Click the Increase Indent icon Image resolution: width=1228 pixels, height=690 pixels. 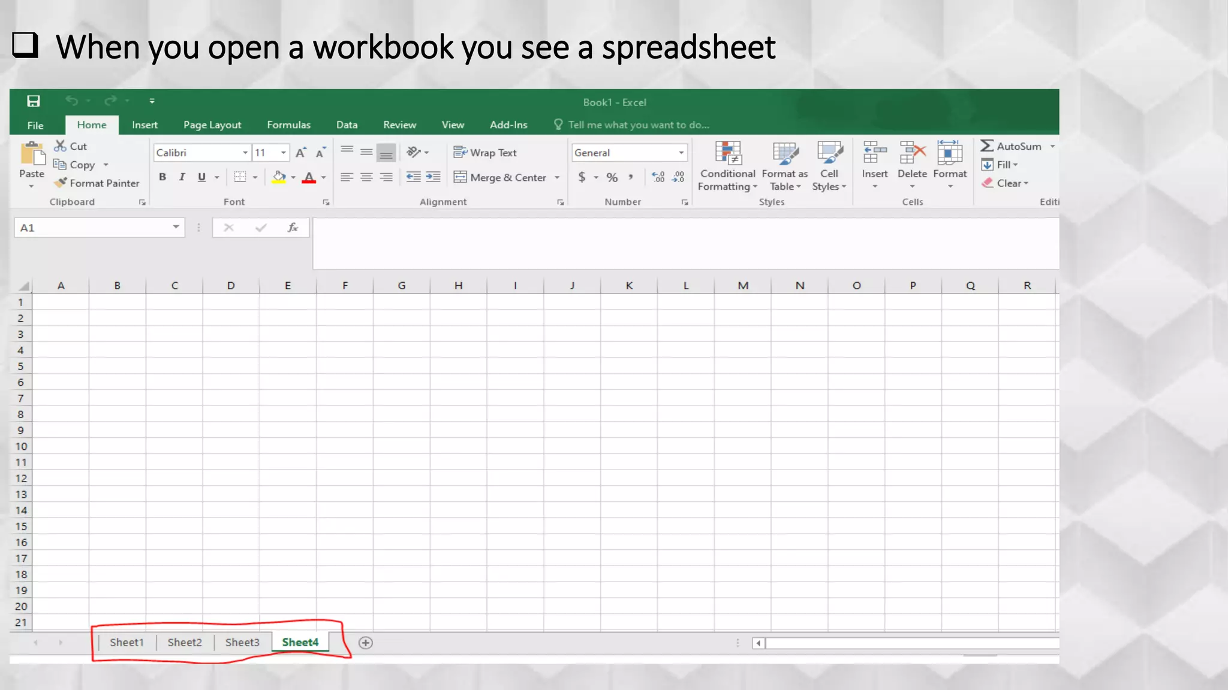tap(433, 177)
